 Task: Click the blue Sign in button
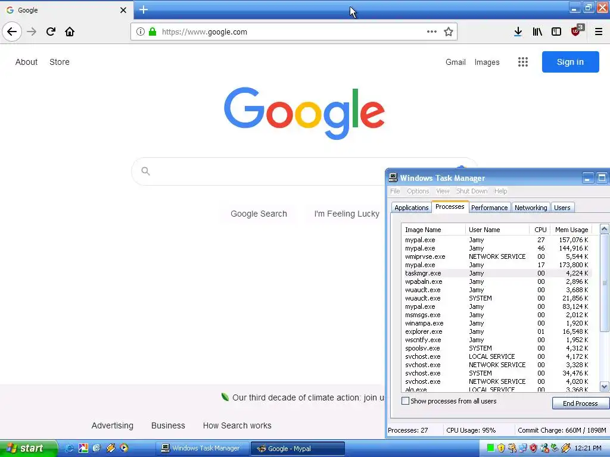pos(570,62)
